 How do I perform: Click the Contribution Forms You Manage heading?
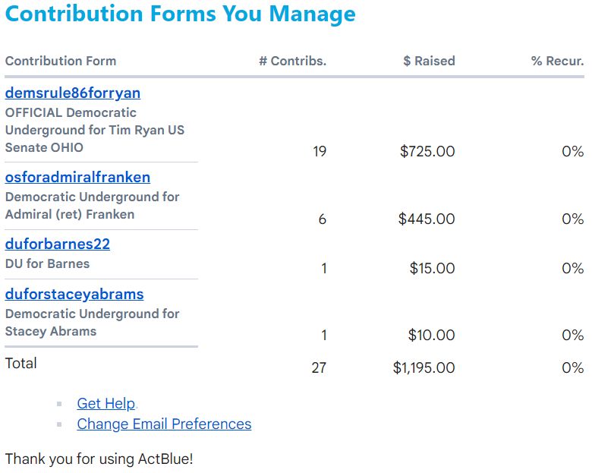tap(180, 14)
